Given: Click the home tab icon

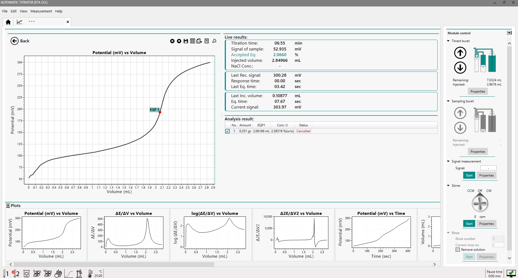Looking at the screenshot, I should pos(8,22).
